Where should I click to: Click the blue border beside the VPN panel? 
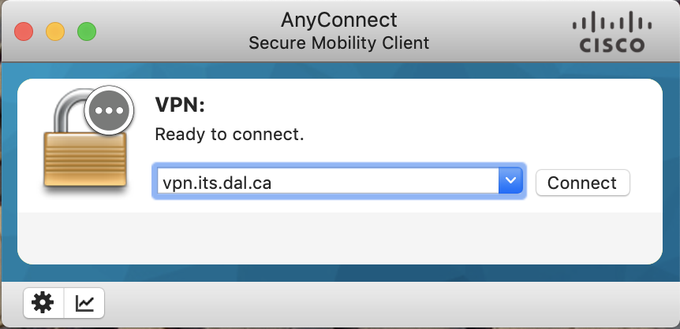click(9, 173)
